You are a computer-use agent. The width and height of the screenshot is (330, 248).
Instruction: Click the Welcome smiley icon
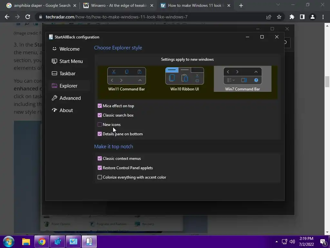coord(54,49)
